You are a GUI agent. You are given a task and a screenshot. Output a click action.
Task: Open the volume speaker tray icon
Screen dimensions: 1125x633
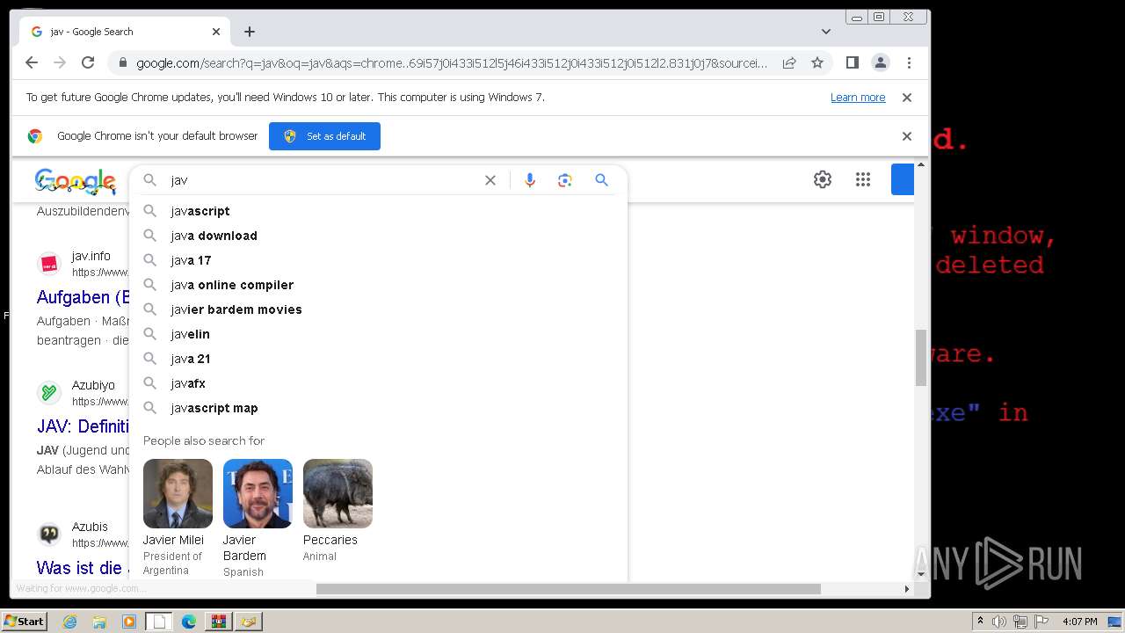pos(998,622)
